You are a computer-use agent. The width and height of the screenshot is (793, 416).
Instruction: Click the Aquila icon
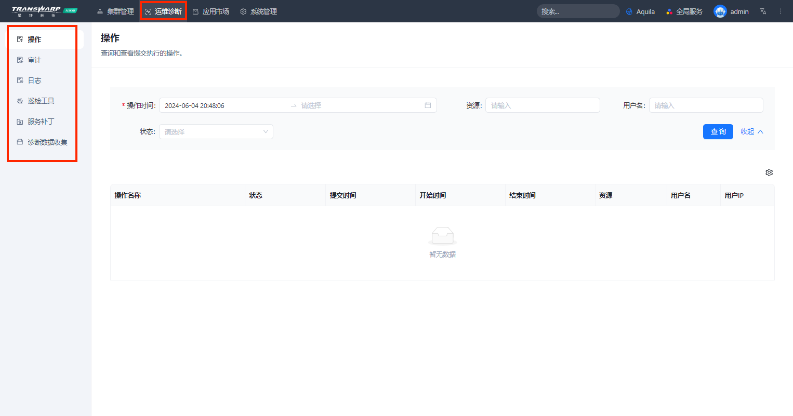[x=629, y=11]
